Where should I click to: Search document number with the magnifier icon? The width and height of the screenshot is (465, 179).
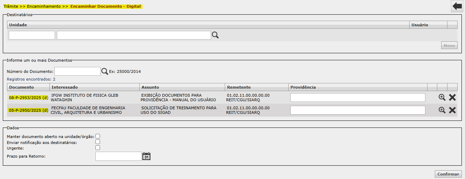click(105, 71)
